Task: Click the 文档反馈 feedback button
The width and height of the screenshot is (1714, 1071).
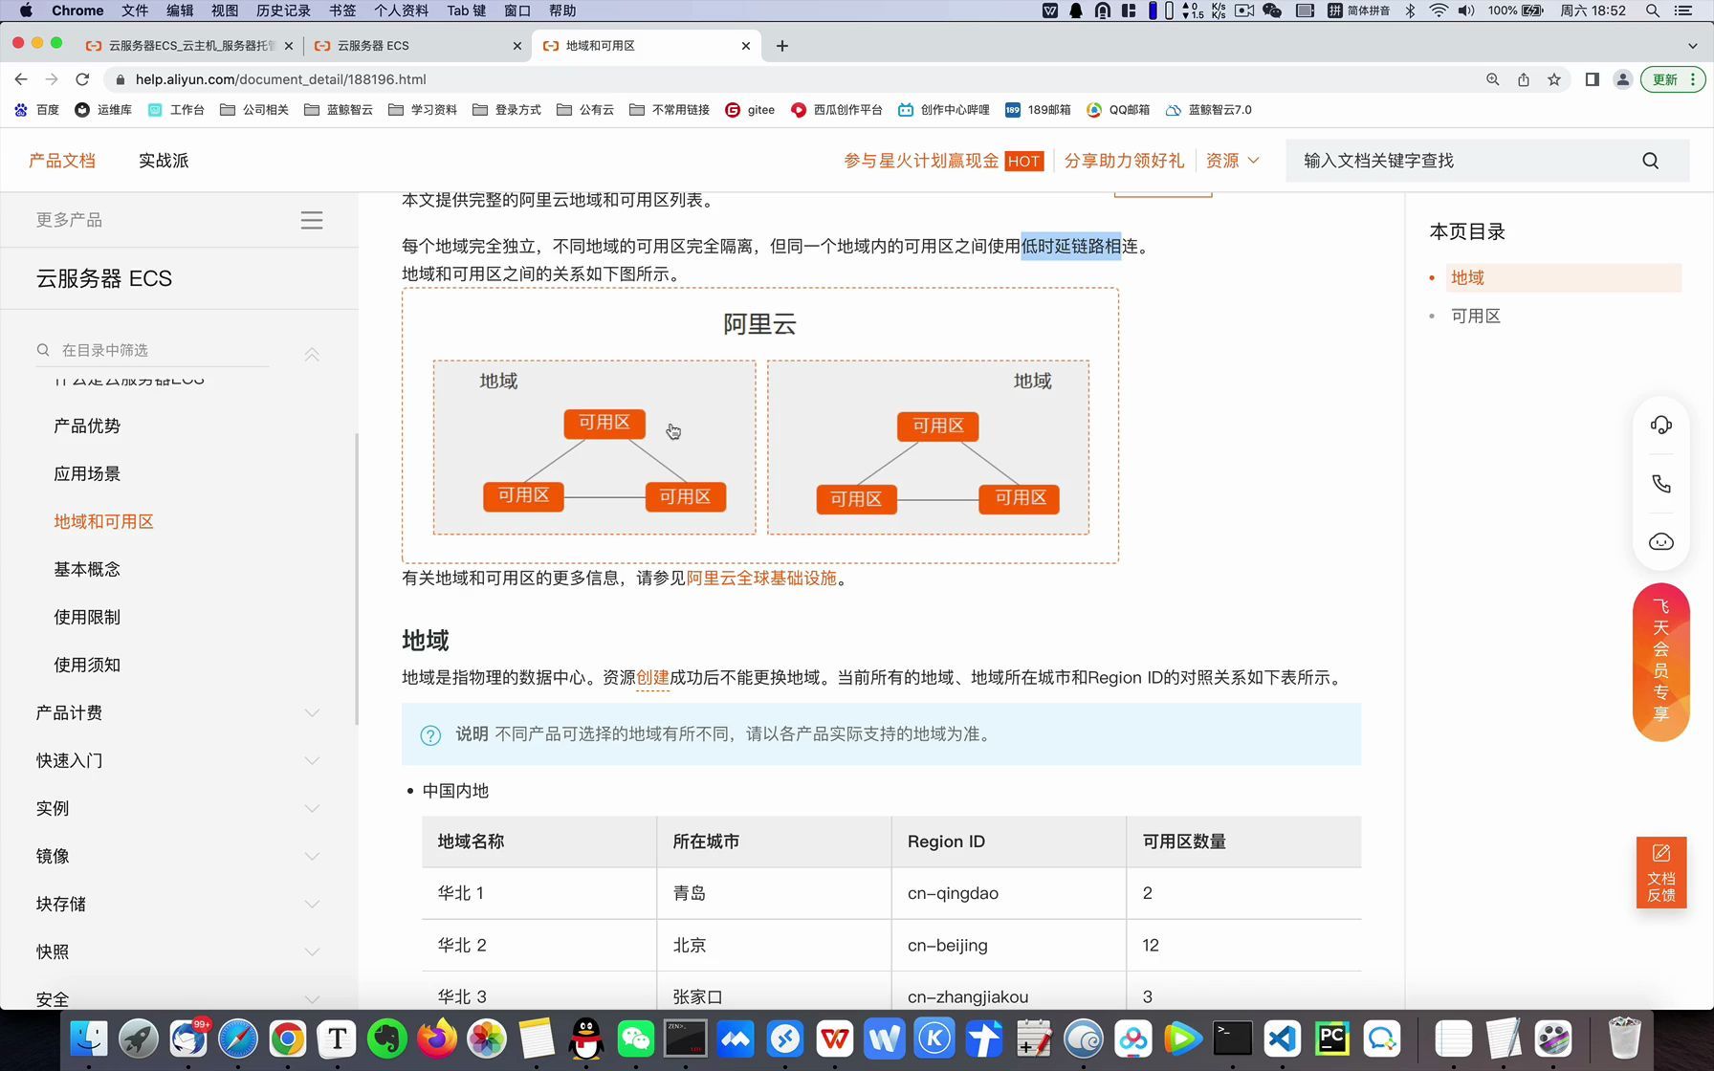Action: click(x=1661, y=873)
